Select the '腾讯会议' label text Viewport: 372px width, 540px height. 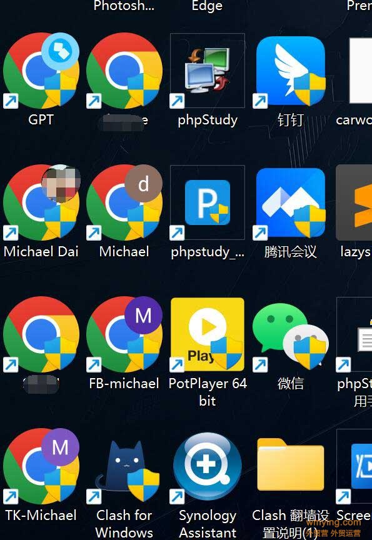point(290,251)
